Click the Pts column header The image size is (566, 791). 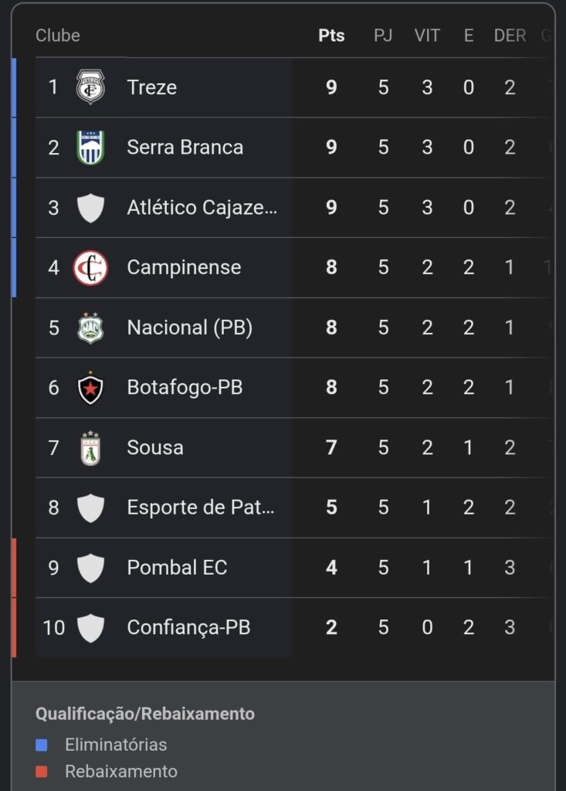(x=331, y=36)
